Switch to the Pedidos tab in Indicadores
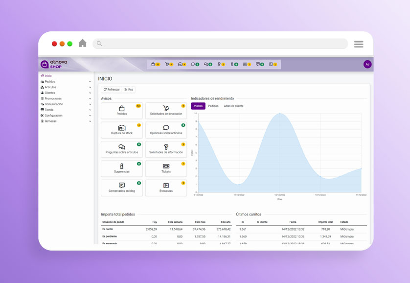This screenshot has height=283, width=410. pos(214,105)
